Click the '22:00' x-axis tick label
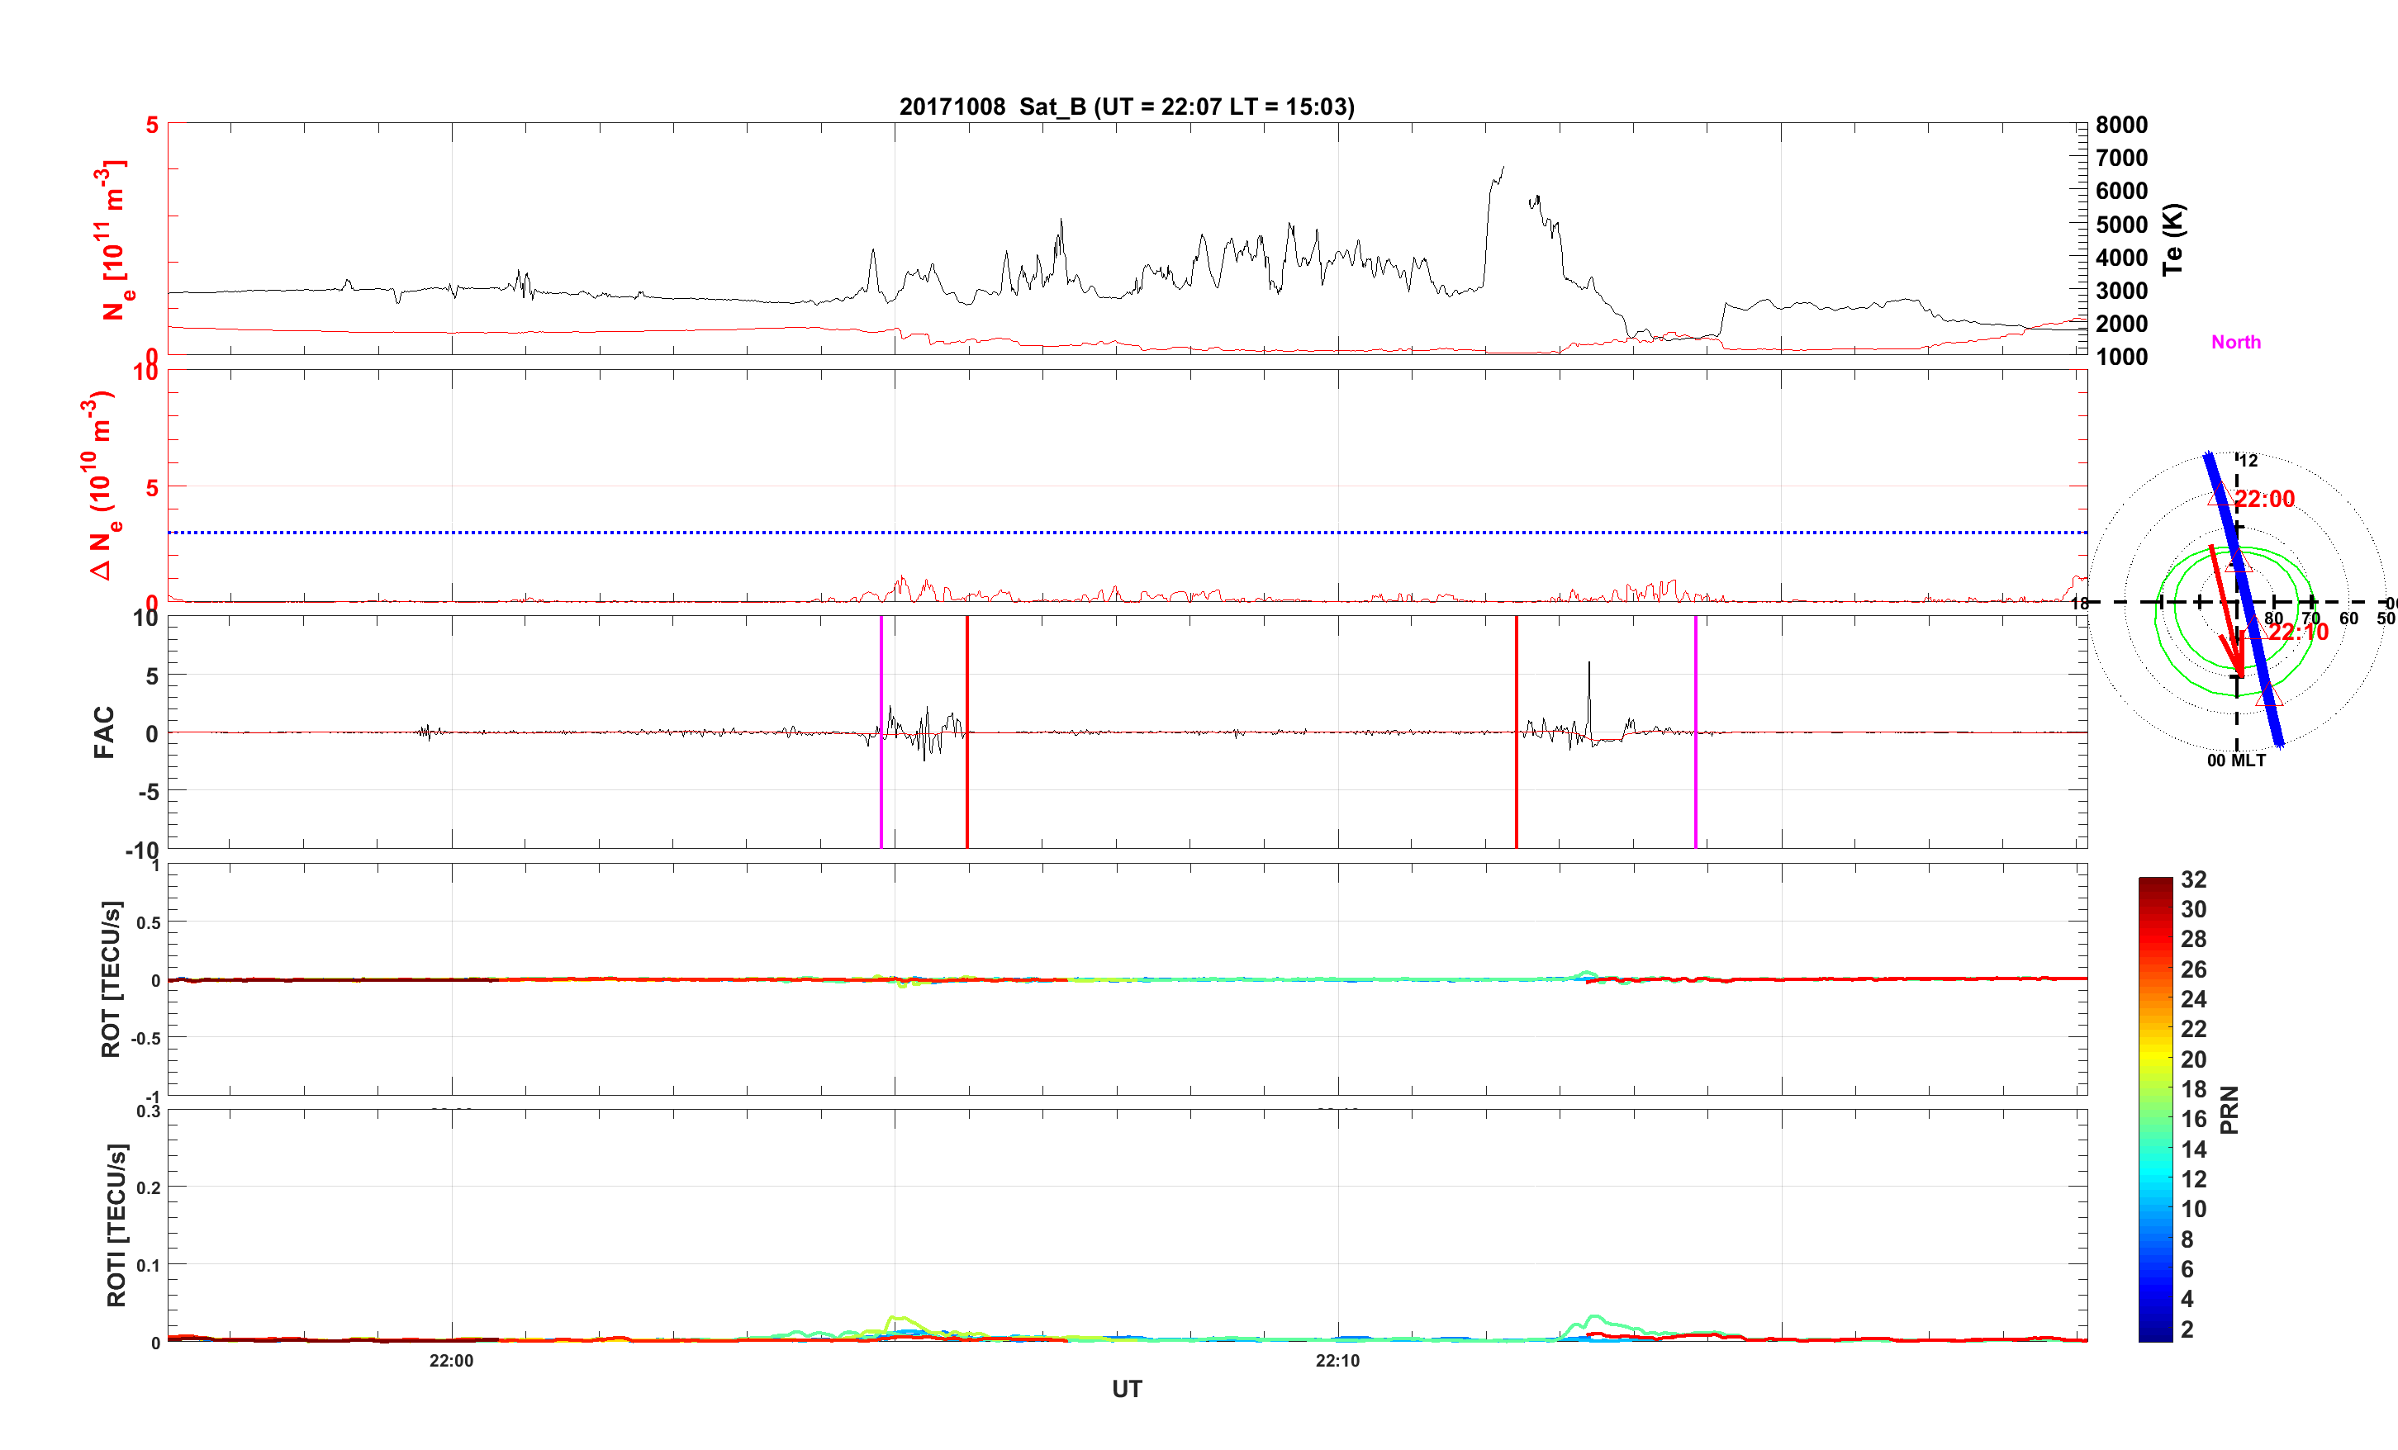The width and height of the screenshot is (2398, 1450). point(452,1361)
